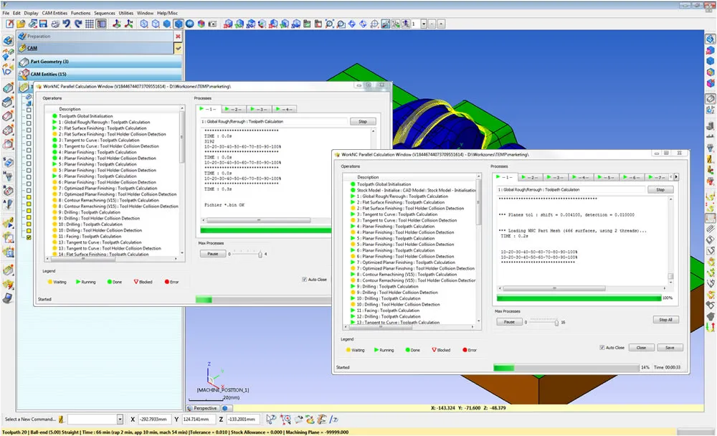Screen dimensions: 717x436
Task: Uncheck Auto Close in the front calculation window
Action: [x=601, y=347]
